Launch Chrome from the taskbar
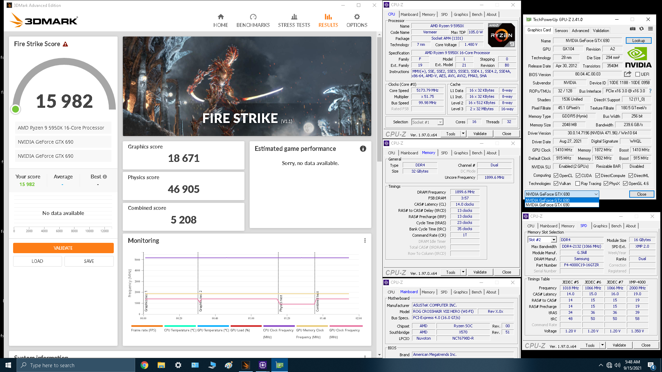662x372 pixels. [x=144, y=365]
